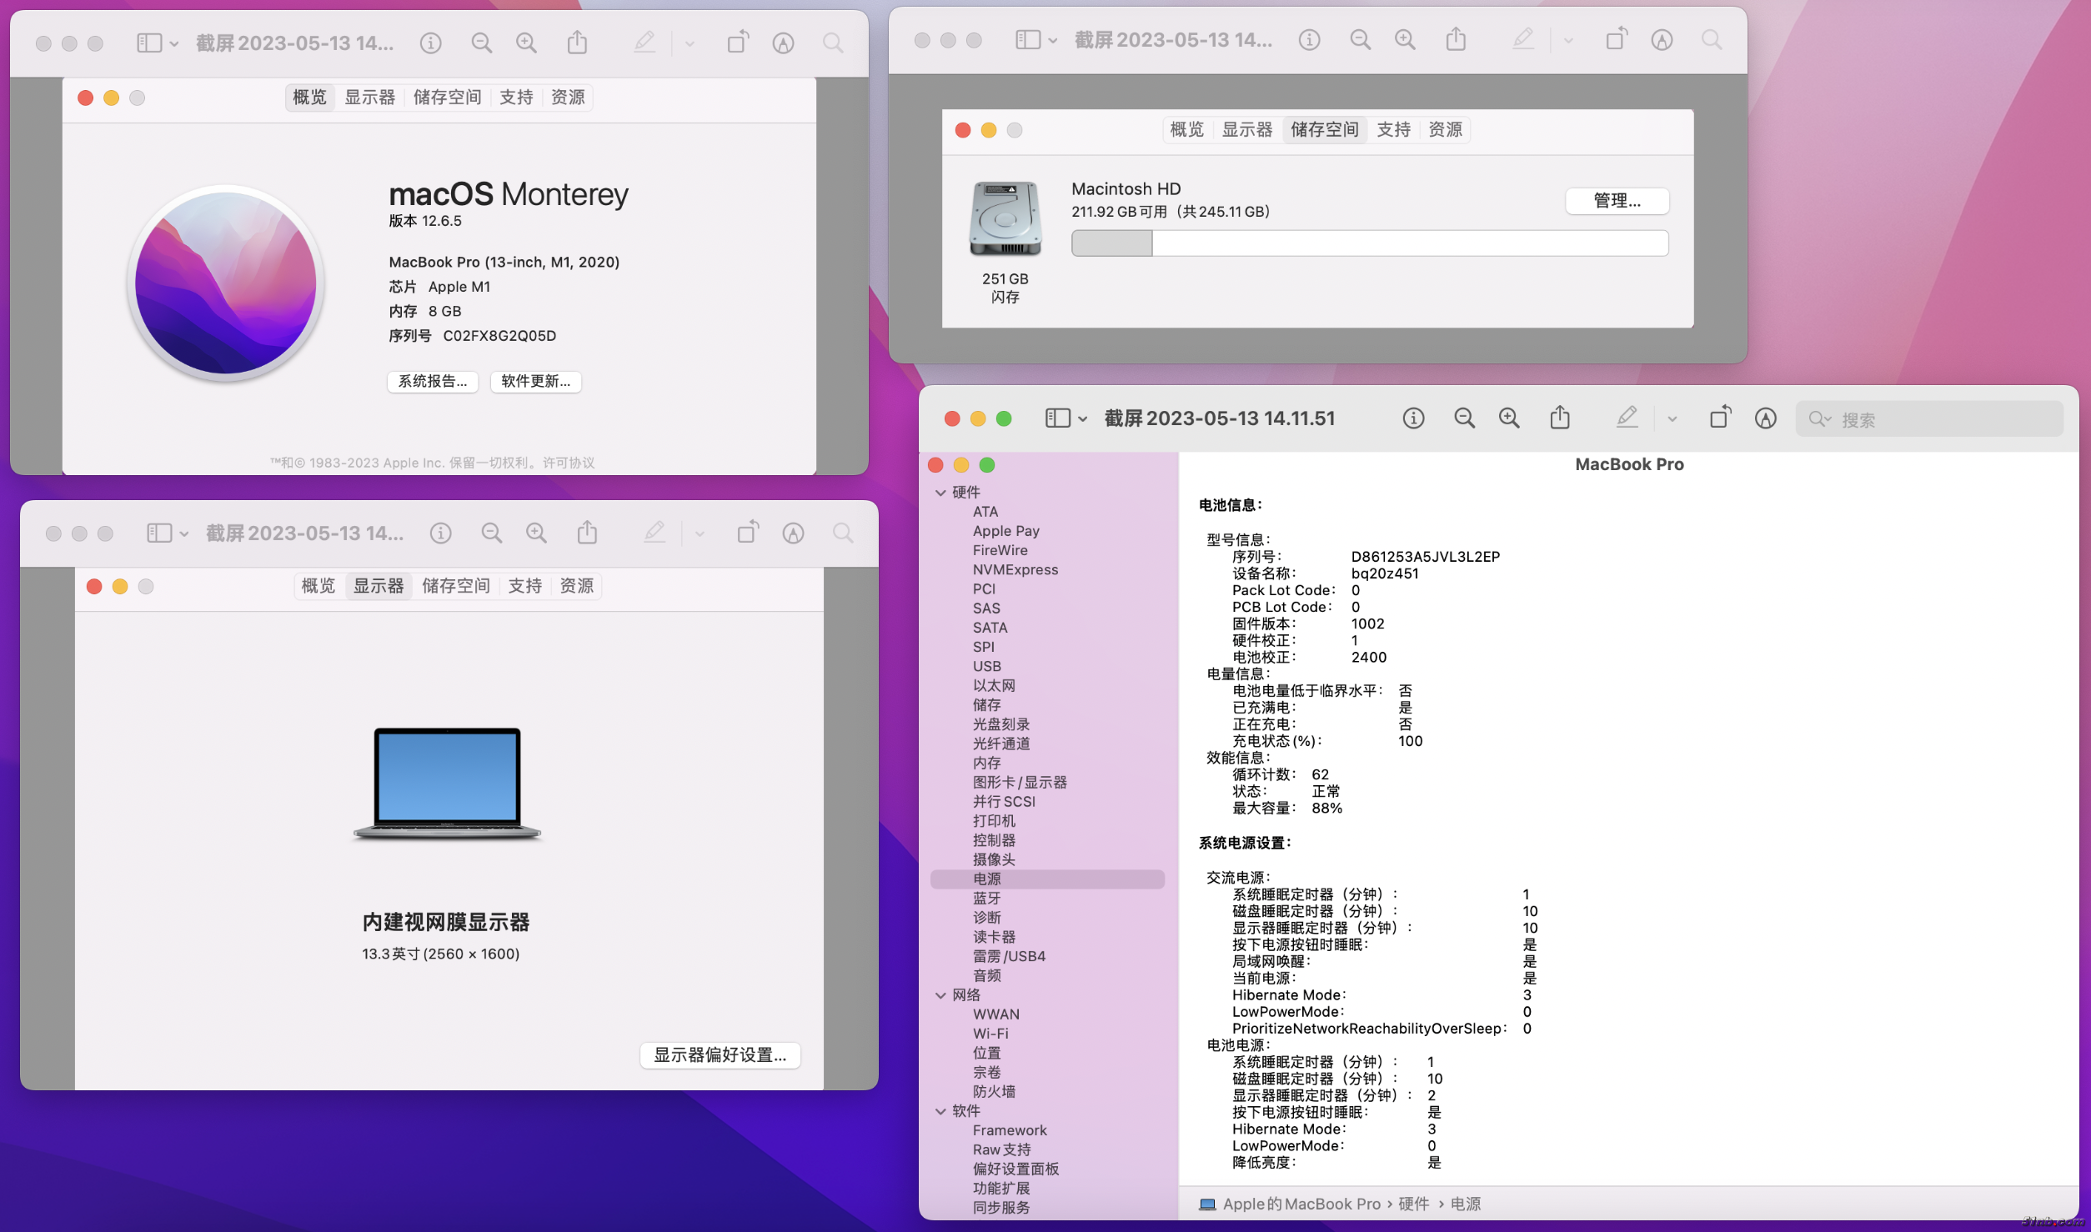Click the search icon in the storage Preview window toolbar

tap(1712, 40)
